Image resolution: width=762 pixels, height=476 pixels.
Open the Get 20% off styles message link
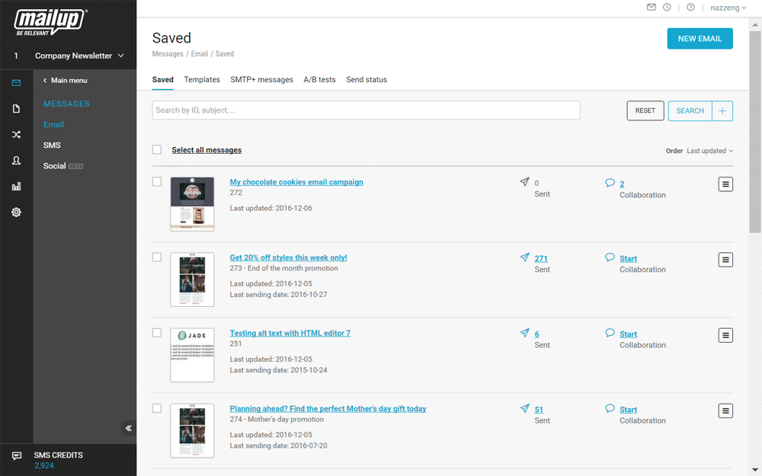pyautogui.click(x=288, y=257)
